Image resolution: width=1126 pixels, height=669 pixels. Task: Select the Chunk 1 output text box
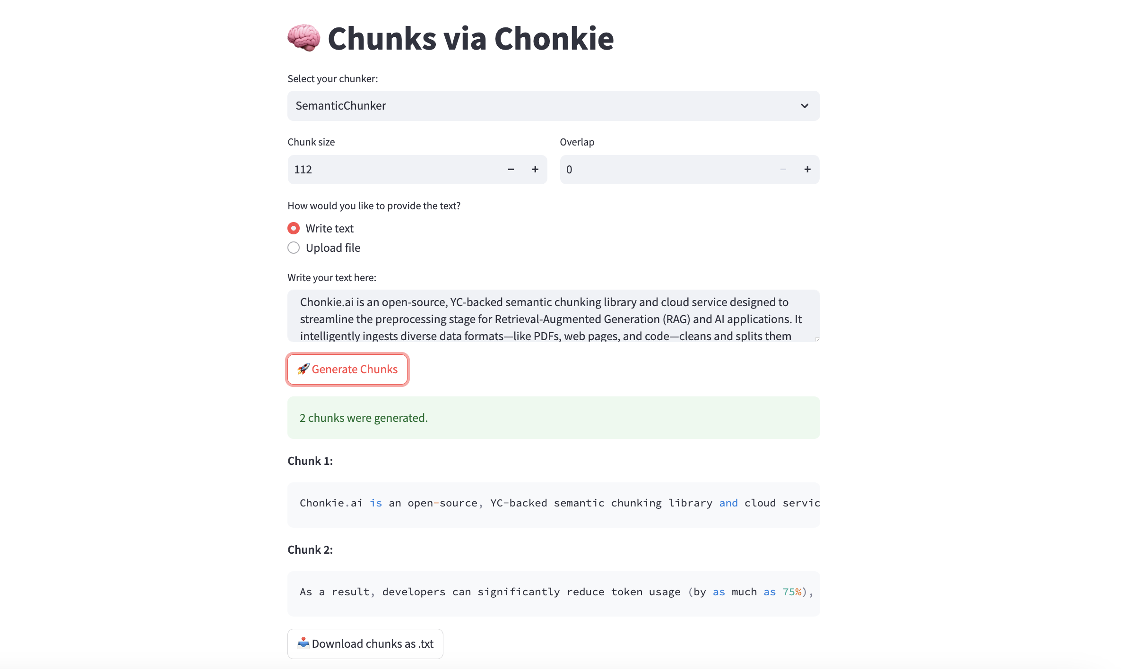coord(553,504)
